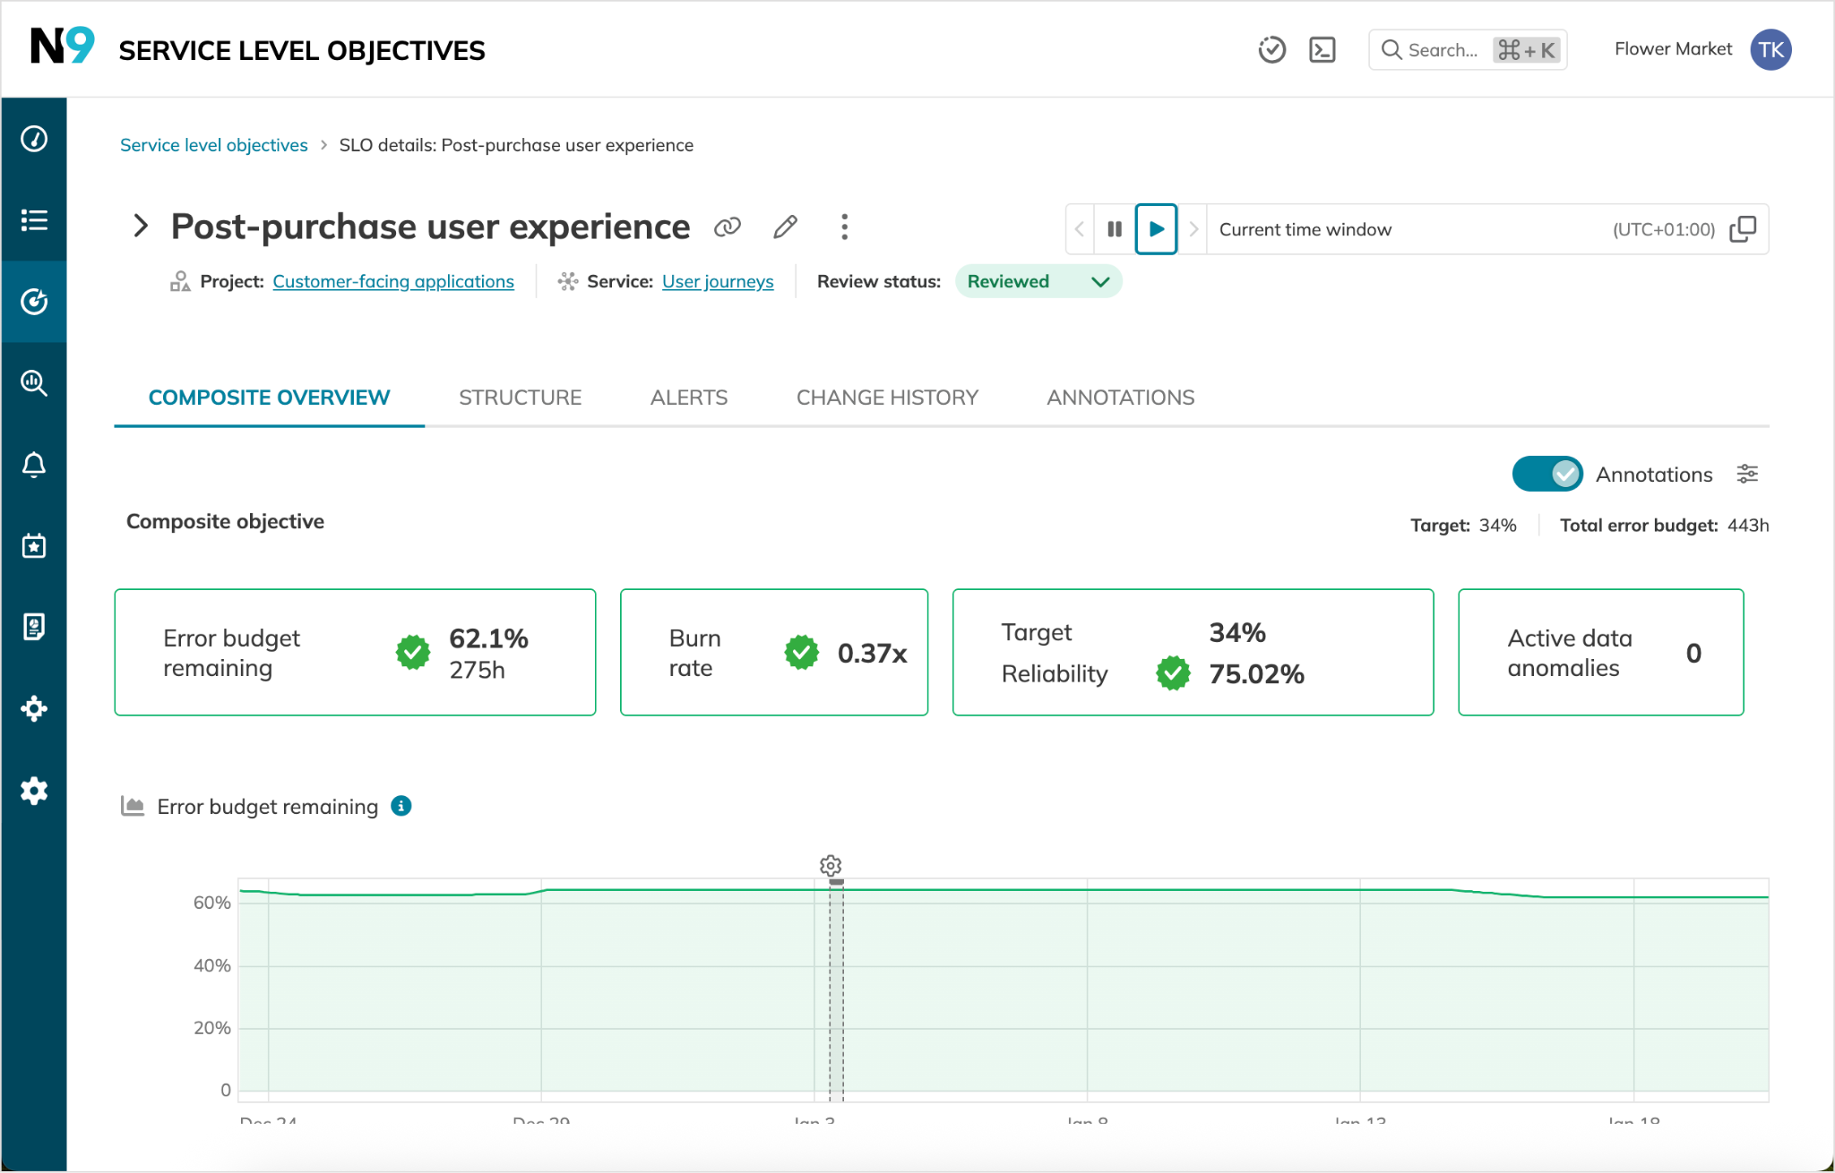Viewport: 1835px width, 1173px height.
Task: Switch to the STRUCTURE tab
Action: (520, 398)
